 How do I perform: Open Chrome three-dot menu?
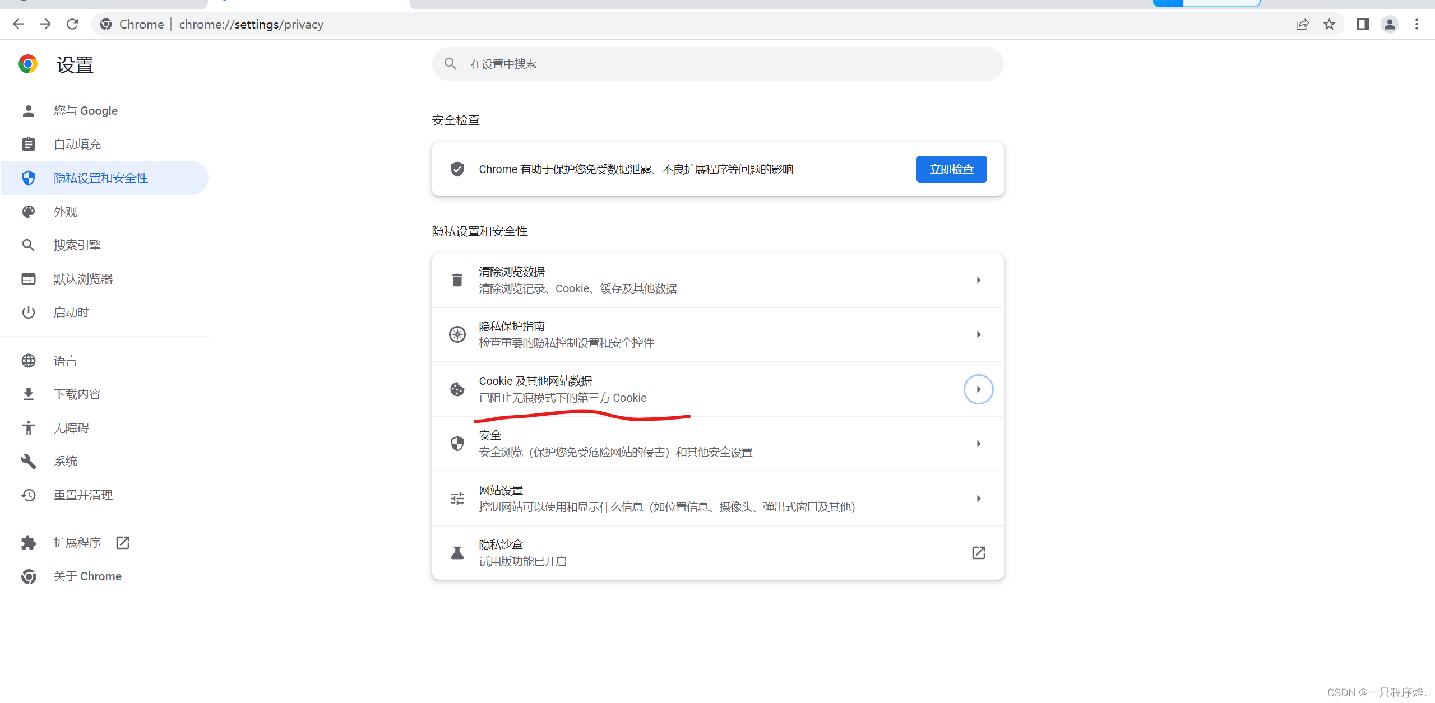(1417, 24)
